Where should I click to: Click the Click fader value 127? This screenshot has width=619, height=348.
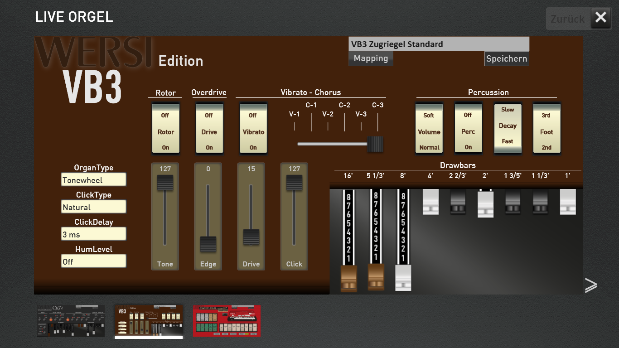pyautogui.click(x=295, y=169)
